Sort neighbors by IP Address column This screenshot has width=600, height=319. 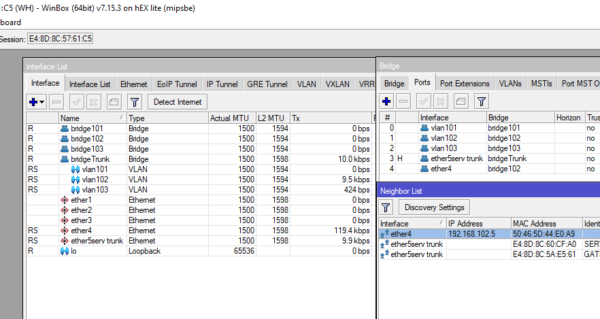click(x=479, y=223)
